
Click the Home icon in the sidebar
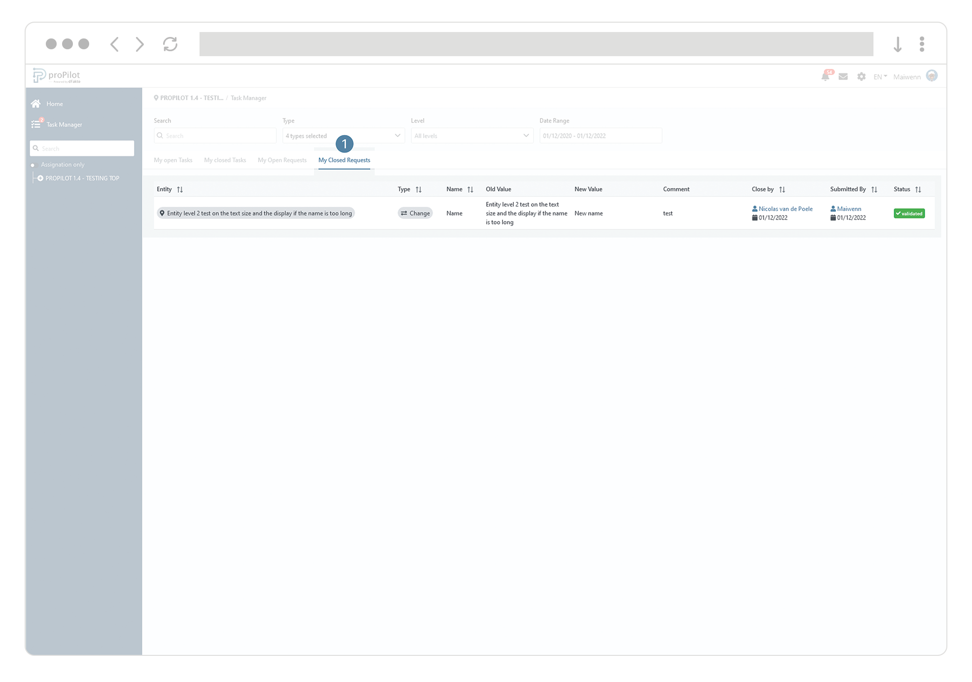pyautogui.click(x=36, y=103)
